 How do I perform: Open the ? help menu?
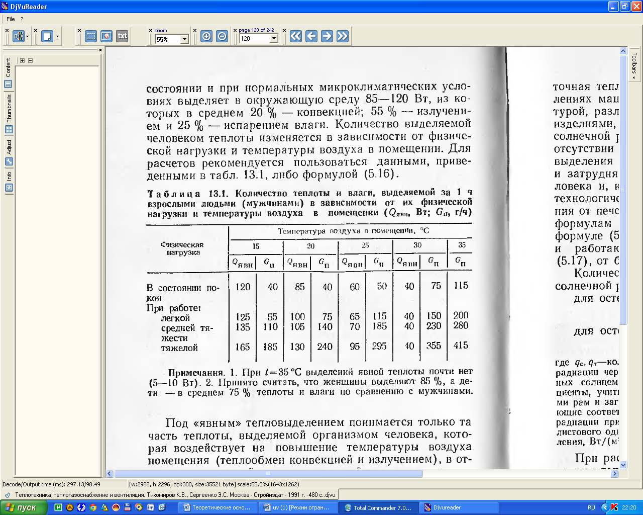pos(22,19)
